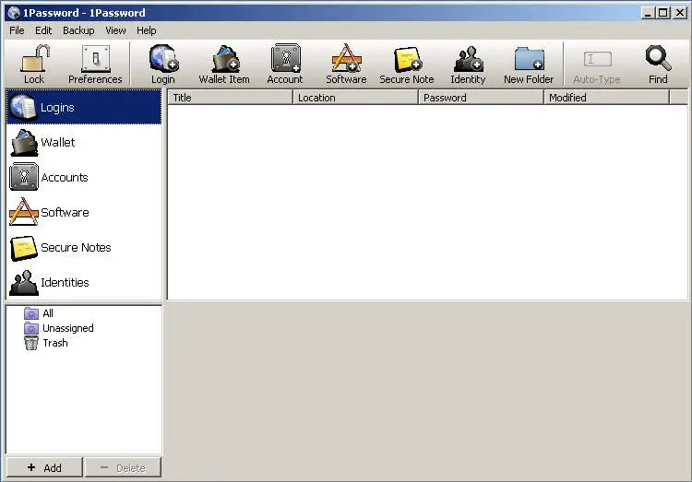Sort list by Title column

click(230, 98)
